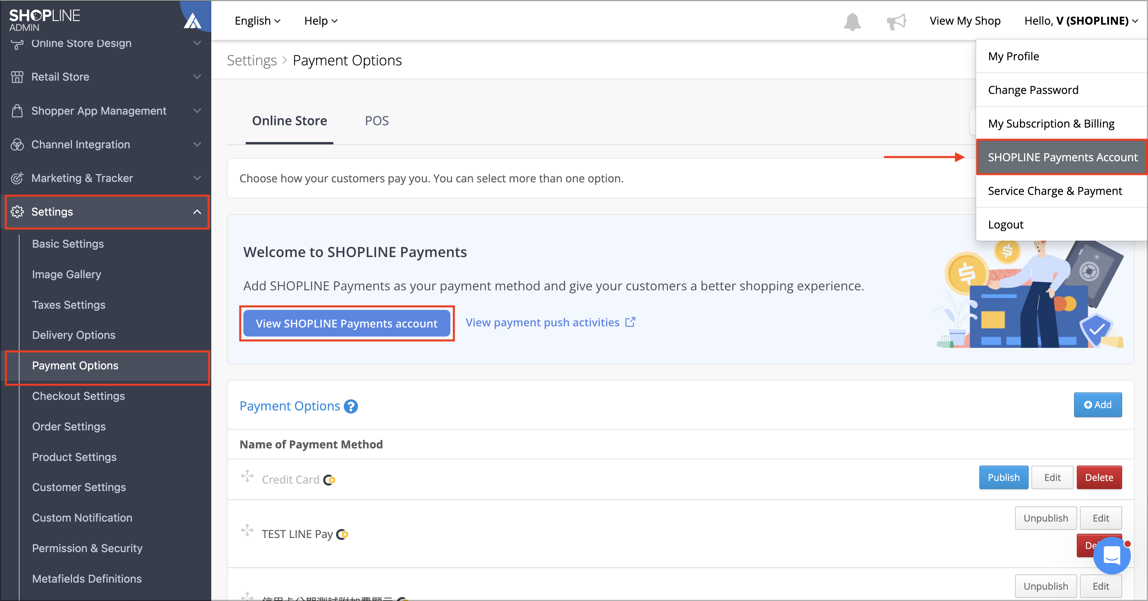
Task: Edit the Credit Card payment method
Action: [1052, 478]
